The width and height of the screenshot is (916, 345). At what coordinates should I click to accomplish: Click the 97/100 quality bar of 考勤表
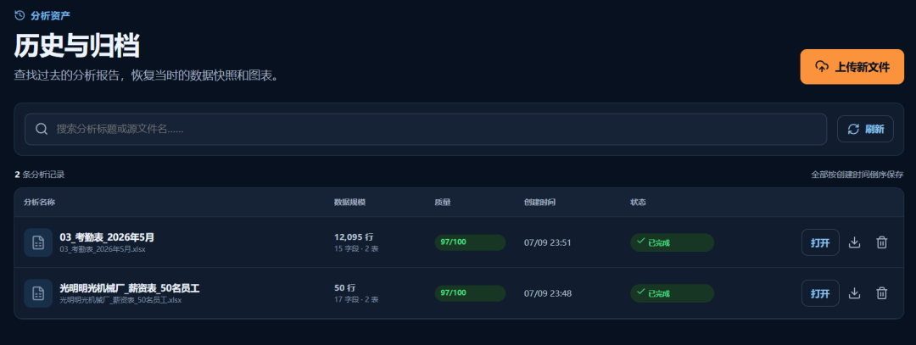point(470,242)
